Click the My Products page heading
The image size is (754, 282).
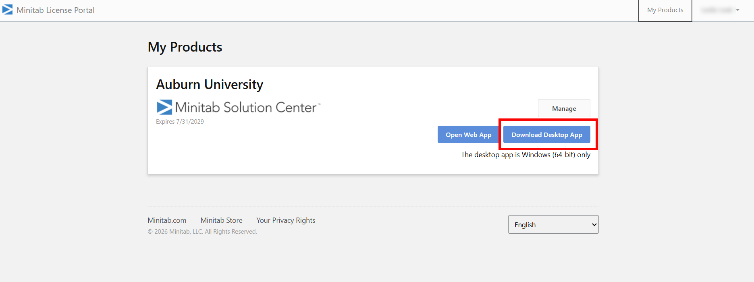click(x=185, y=47)
